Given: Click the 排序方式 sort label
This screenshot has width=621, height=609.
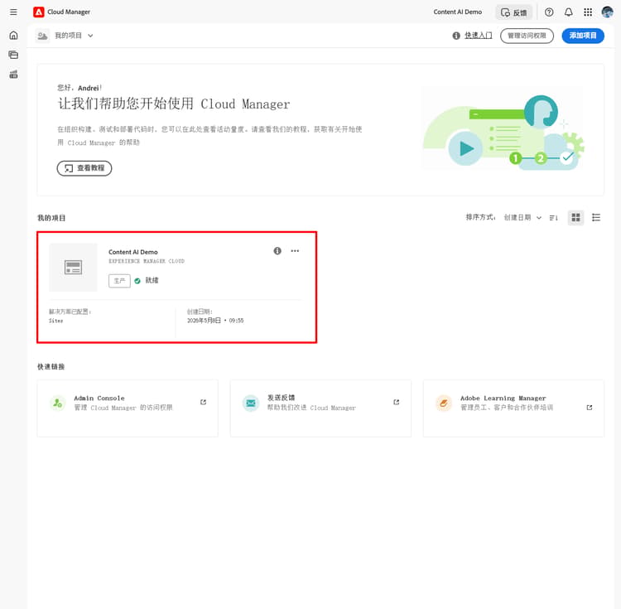Looking at the screenshot, I should pyautogui.click(x=480, y=217).
